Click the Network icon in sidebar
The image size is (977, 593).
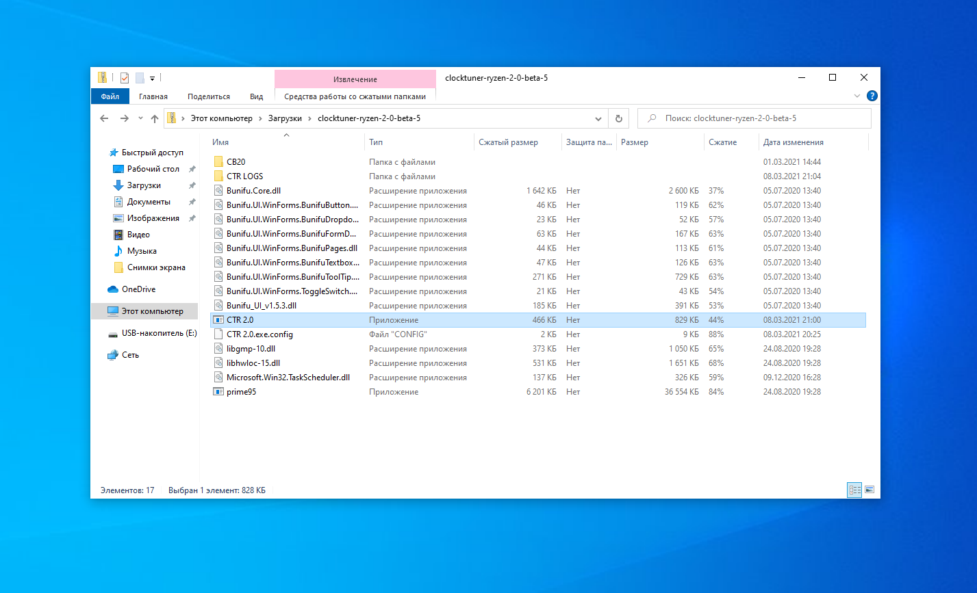113,355
